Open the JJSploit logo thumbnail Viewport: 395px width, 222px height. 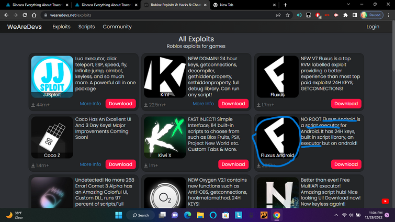click(x=52, y=76)
